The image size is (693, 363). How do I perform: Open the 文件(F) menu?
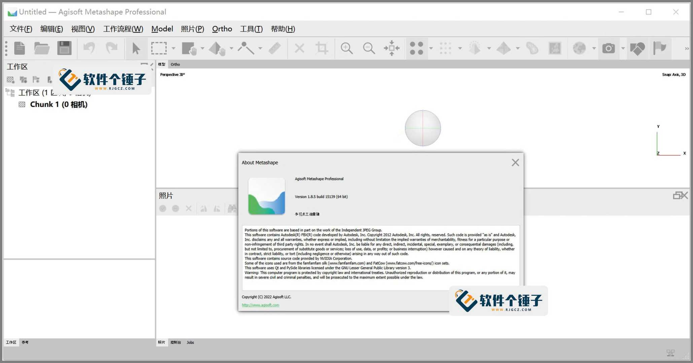pos(21,29)
